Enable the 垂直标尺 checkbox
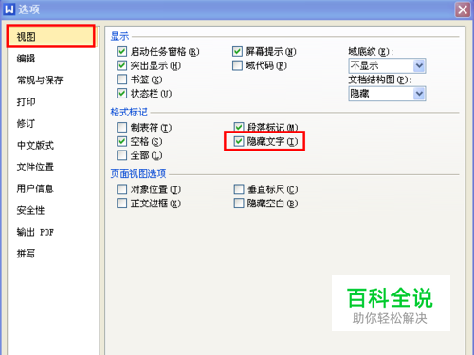 239,189
